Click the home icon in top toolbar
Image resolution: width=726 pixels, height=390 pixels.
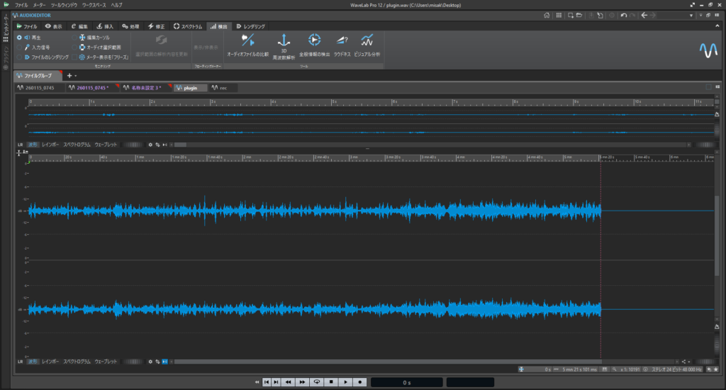point(546,15)
